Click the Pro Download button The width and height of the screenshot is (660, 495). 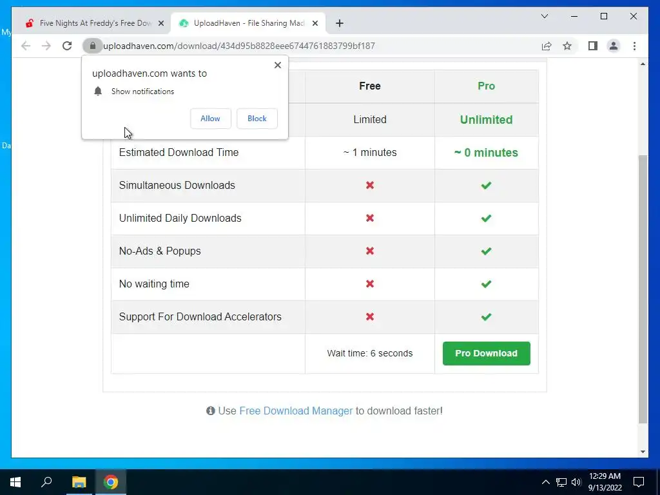pyautogui.click(x=486, y=354)
